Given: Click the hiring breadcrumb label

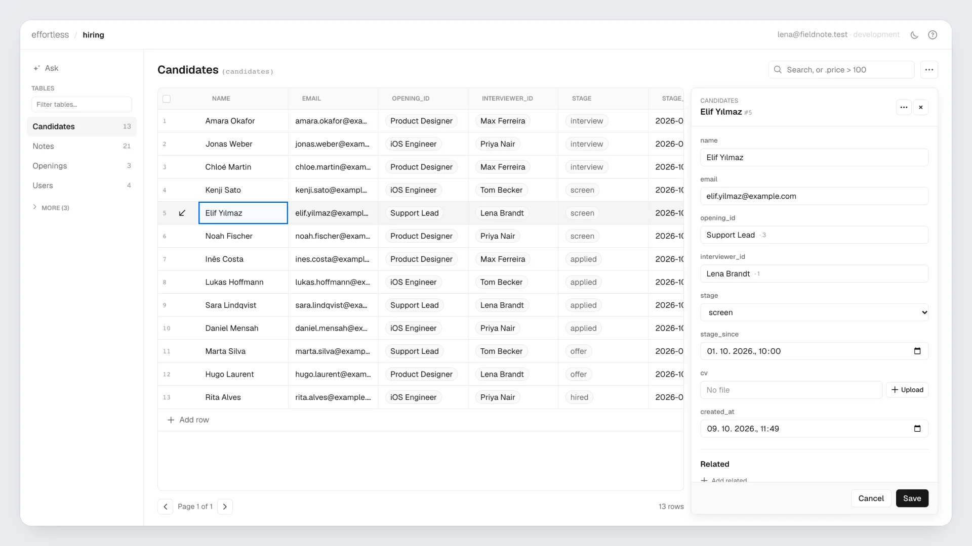Looking at the screenshot, I should (93, 35).
